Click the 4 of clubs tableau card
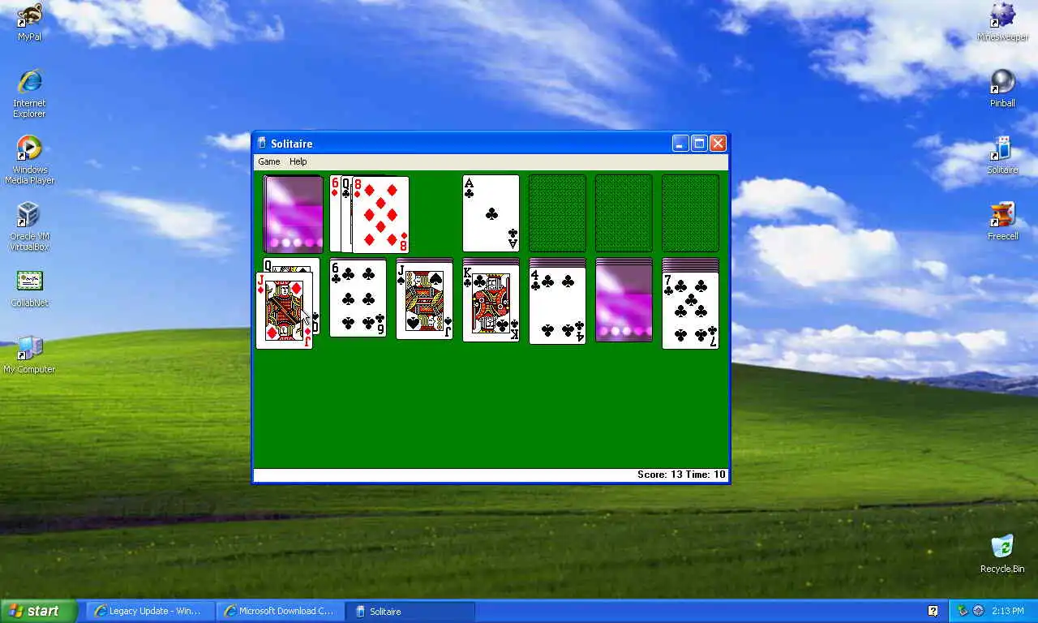 (557, 306)
